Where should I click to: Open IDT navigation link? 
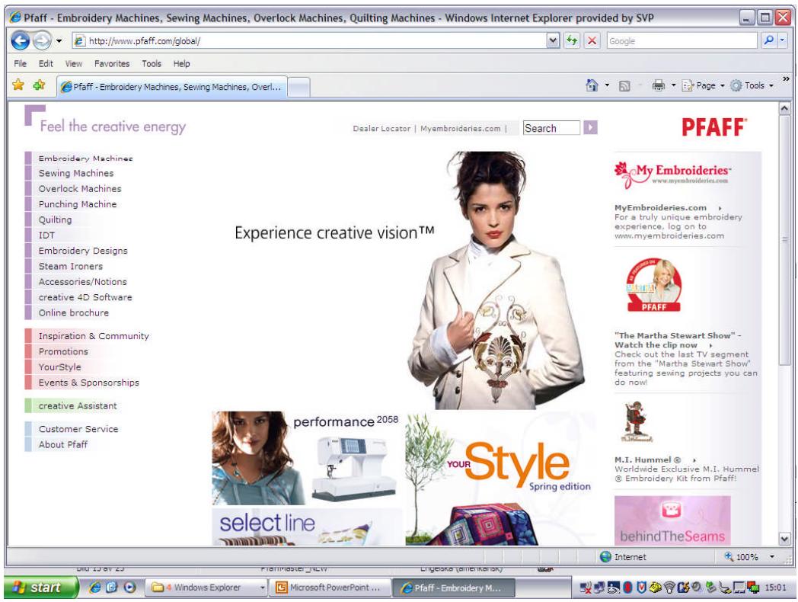(x=46, y=235)
